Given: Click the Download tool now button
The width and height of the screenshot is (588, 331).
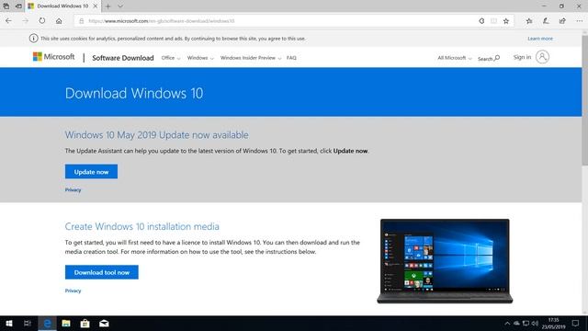Looking at the screenshot, I should tap(102, 272).
